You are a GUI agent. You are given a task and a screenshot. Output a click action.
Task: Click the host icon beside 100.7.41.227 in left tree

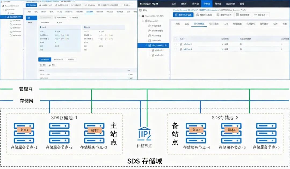point(11,20)
